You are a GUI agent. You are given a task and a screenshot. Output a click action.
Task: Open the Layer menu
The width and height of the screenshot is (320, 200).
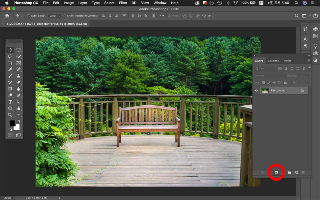(82, 3)
